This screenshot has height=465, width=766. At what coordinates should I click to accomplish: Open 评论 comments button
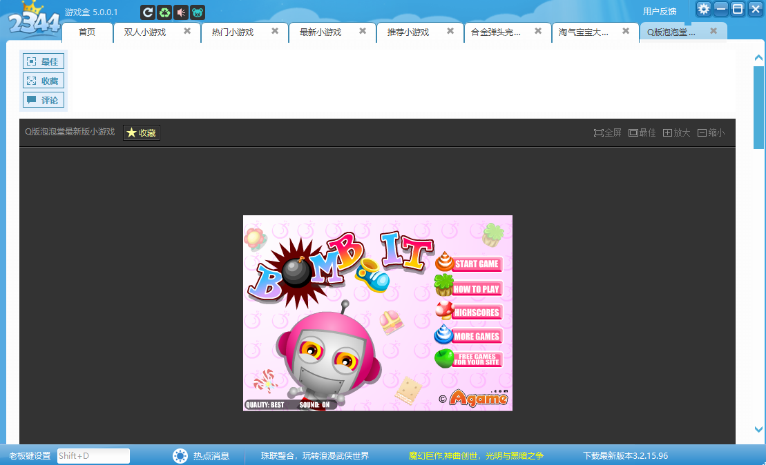tap(43, 100)
